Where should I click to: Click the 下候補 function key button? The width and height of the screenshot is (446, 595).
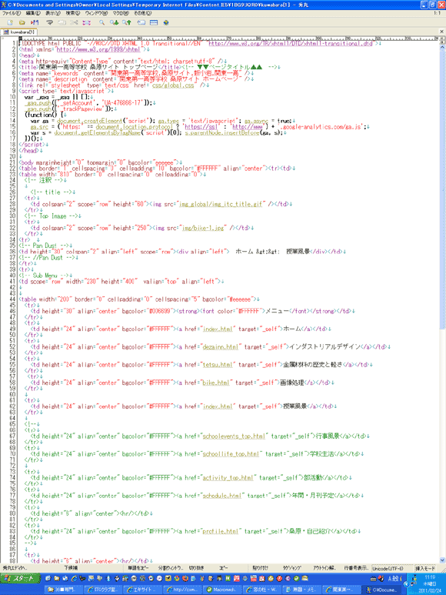71,568
